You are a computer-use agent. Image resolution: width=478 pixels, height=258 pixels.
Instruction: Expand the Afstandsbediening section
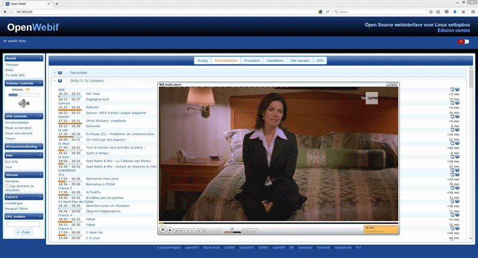[x=40, y=146]
